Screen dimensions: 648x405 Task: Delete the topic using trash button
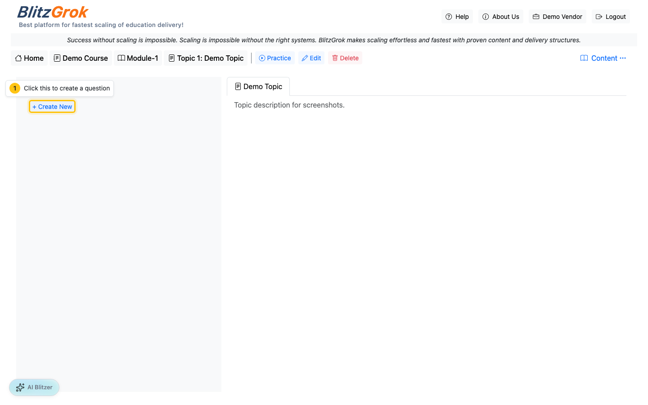coord(345,58)
